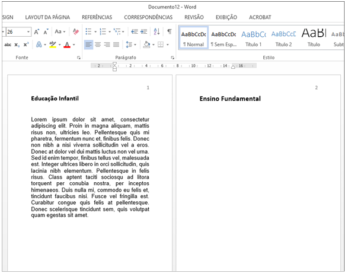Apply strikethrough formatting
Viewport: 345px width, 273px height.
pos(8,45)
